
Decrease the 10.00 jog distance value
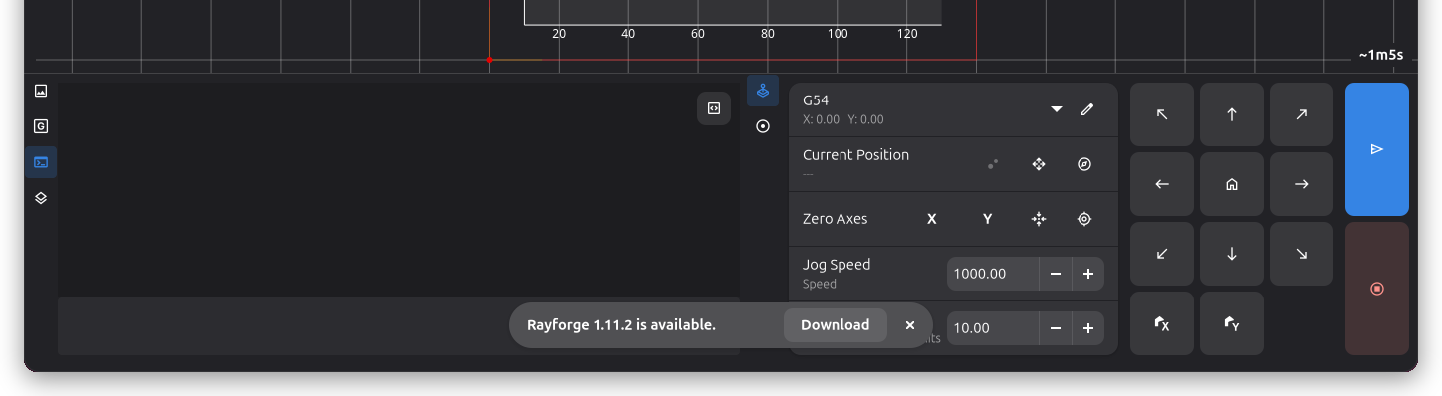pos(1056,328)
